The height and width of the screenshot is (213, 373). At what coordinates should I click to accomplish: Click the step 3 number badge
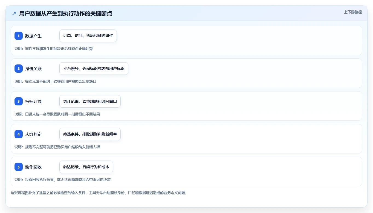(x=19, y=101)
